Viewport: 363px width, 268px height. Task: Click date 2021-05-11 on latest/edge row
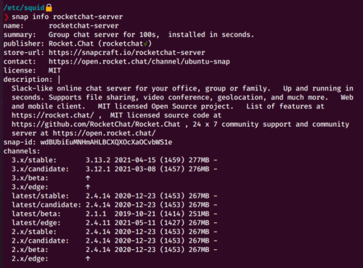[x=135, y=223]
